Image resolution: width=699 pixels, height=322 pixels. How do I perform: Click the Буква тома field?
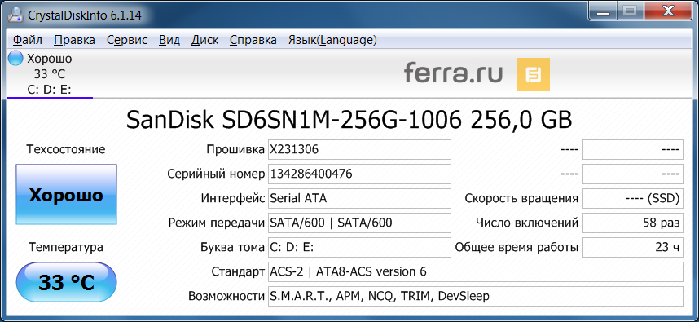359,247
